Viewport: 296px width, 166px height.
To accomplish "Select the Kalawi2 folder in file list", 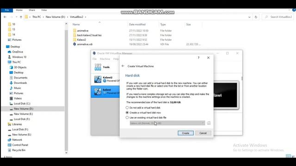I will click(x=81, y=40).
